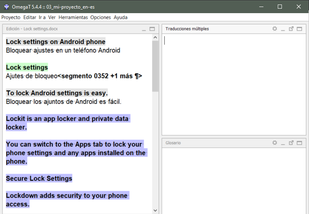Close the OmegaT window
This screenshot has height=214, width=309.
(299, 7)
